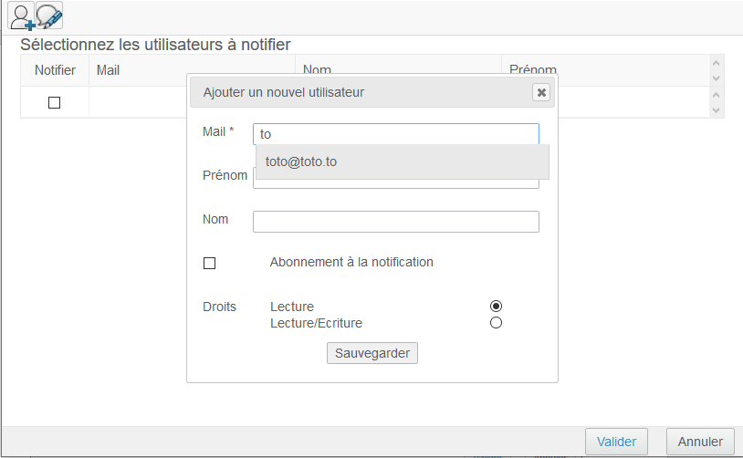Enable Abonnement à la notification checkbox
This screenshot has width=743, height=458.
coord(209,264)
